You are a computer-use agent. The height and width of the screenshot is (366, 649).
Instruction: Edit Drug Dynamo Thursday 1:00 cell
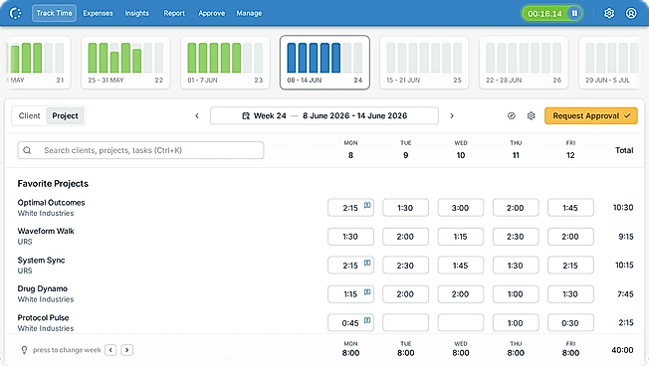[x=516, y=294]
